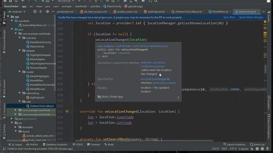Screen dimensions: 273x153
Task: Collapse the 'app' module node
Action: (8, 17)
